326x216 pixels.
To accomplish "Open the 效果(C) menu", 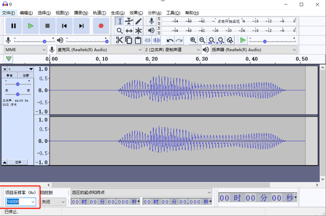I will pos(136,13).
